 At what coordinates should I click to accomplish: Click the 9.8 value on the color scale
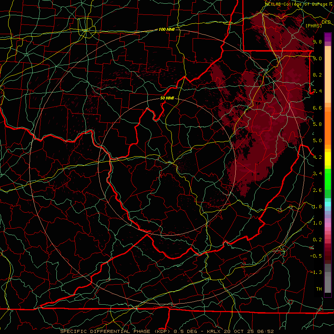[x=317, y=42]
